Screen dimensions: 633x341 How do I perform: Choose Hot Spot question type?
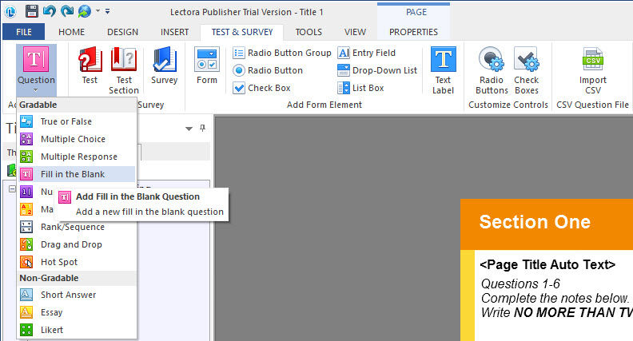click(77, 262)
